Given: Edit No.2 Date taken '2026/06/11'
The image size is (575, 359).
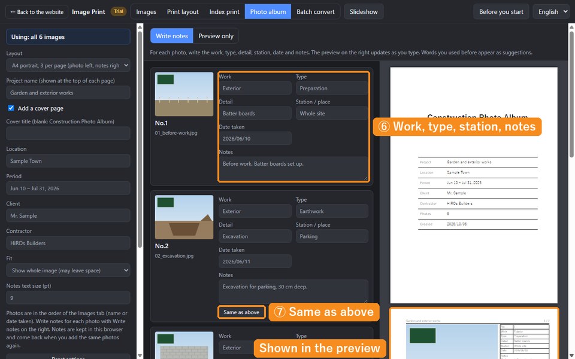Looking at the screenshot, I should coord(255,261).
